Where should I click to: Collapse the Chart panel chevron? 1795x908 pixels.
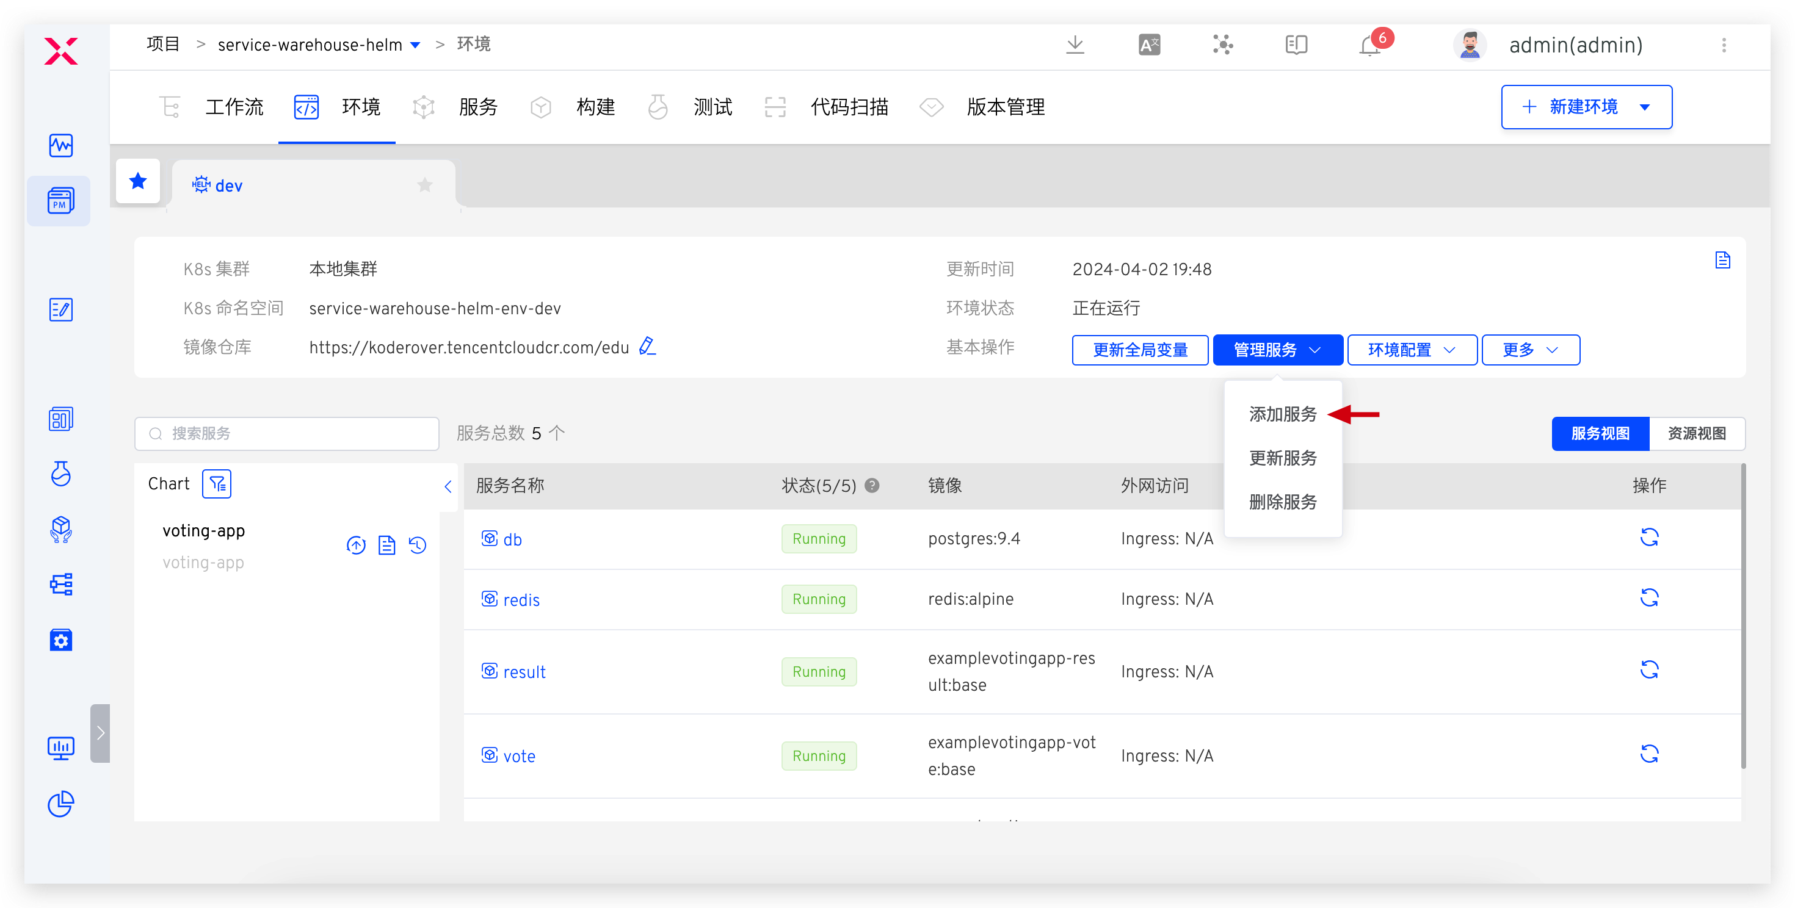click(x=448, y=487)
